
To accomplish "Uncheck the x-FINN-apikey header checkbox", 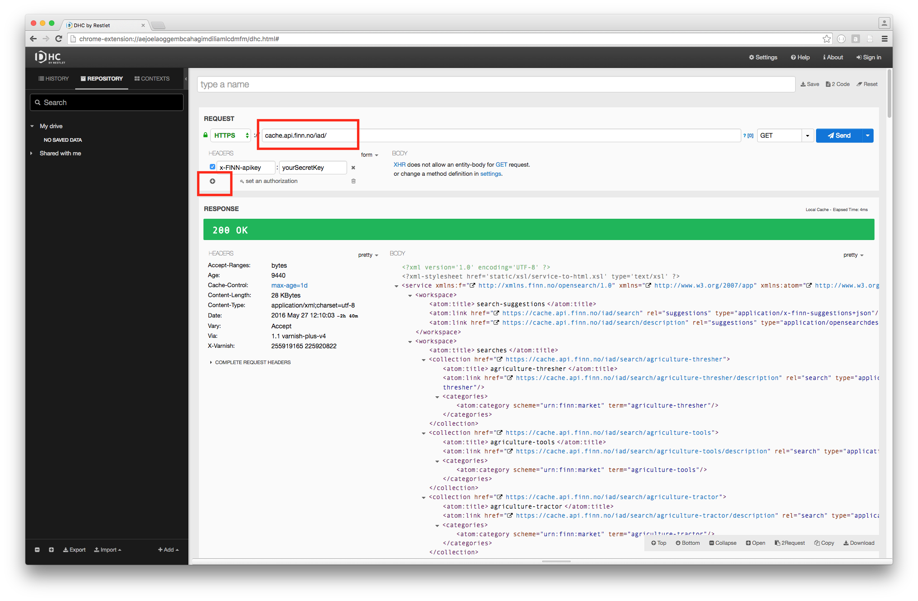I will (213, 167).
